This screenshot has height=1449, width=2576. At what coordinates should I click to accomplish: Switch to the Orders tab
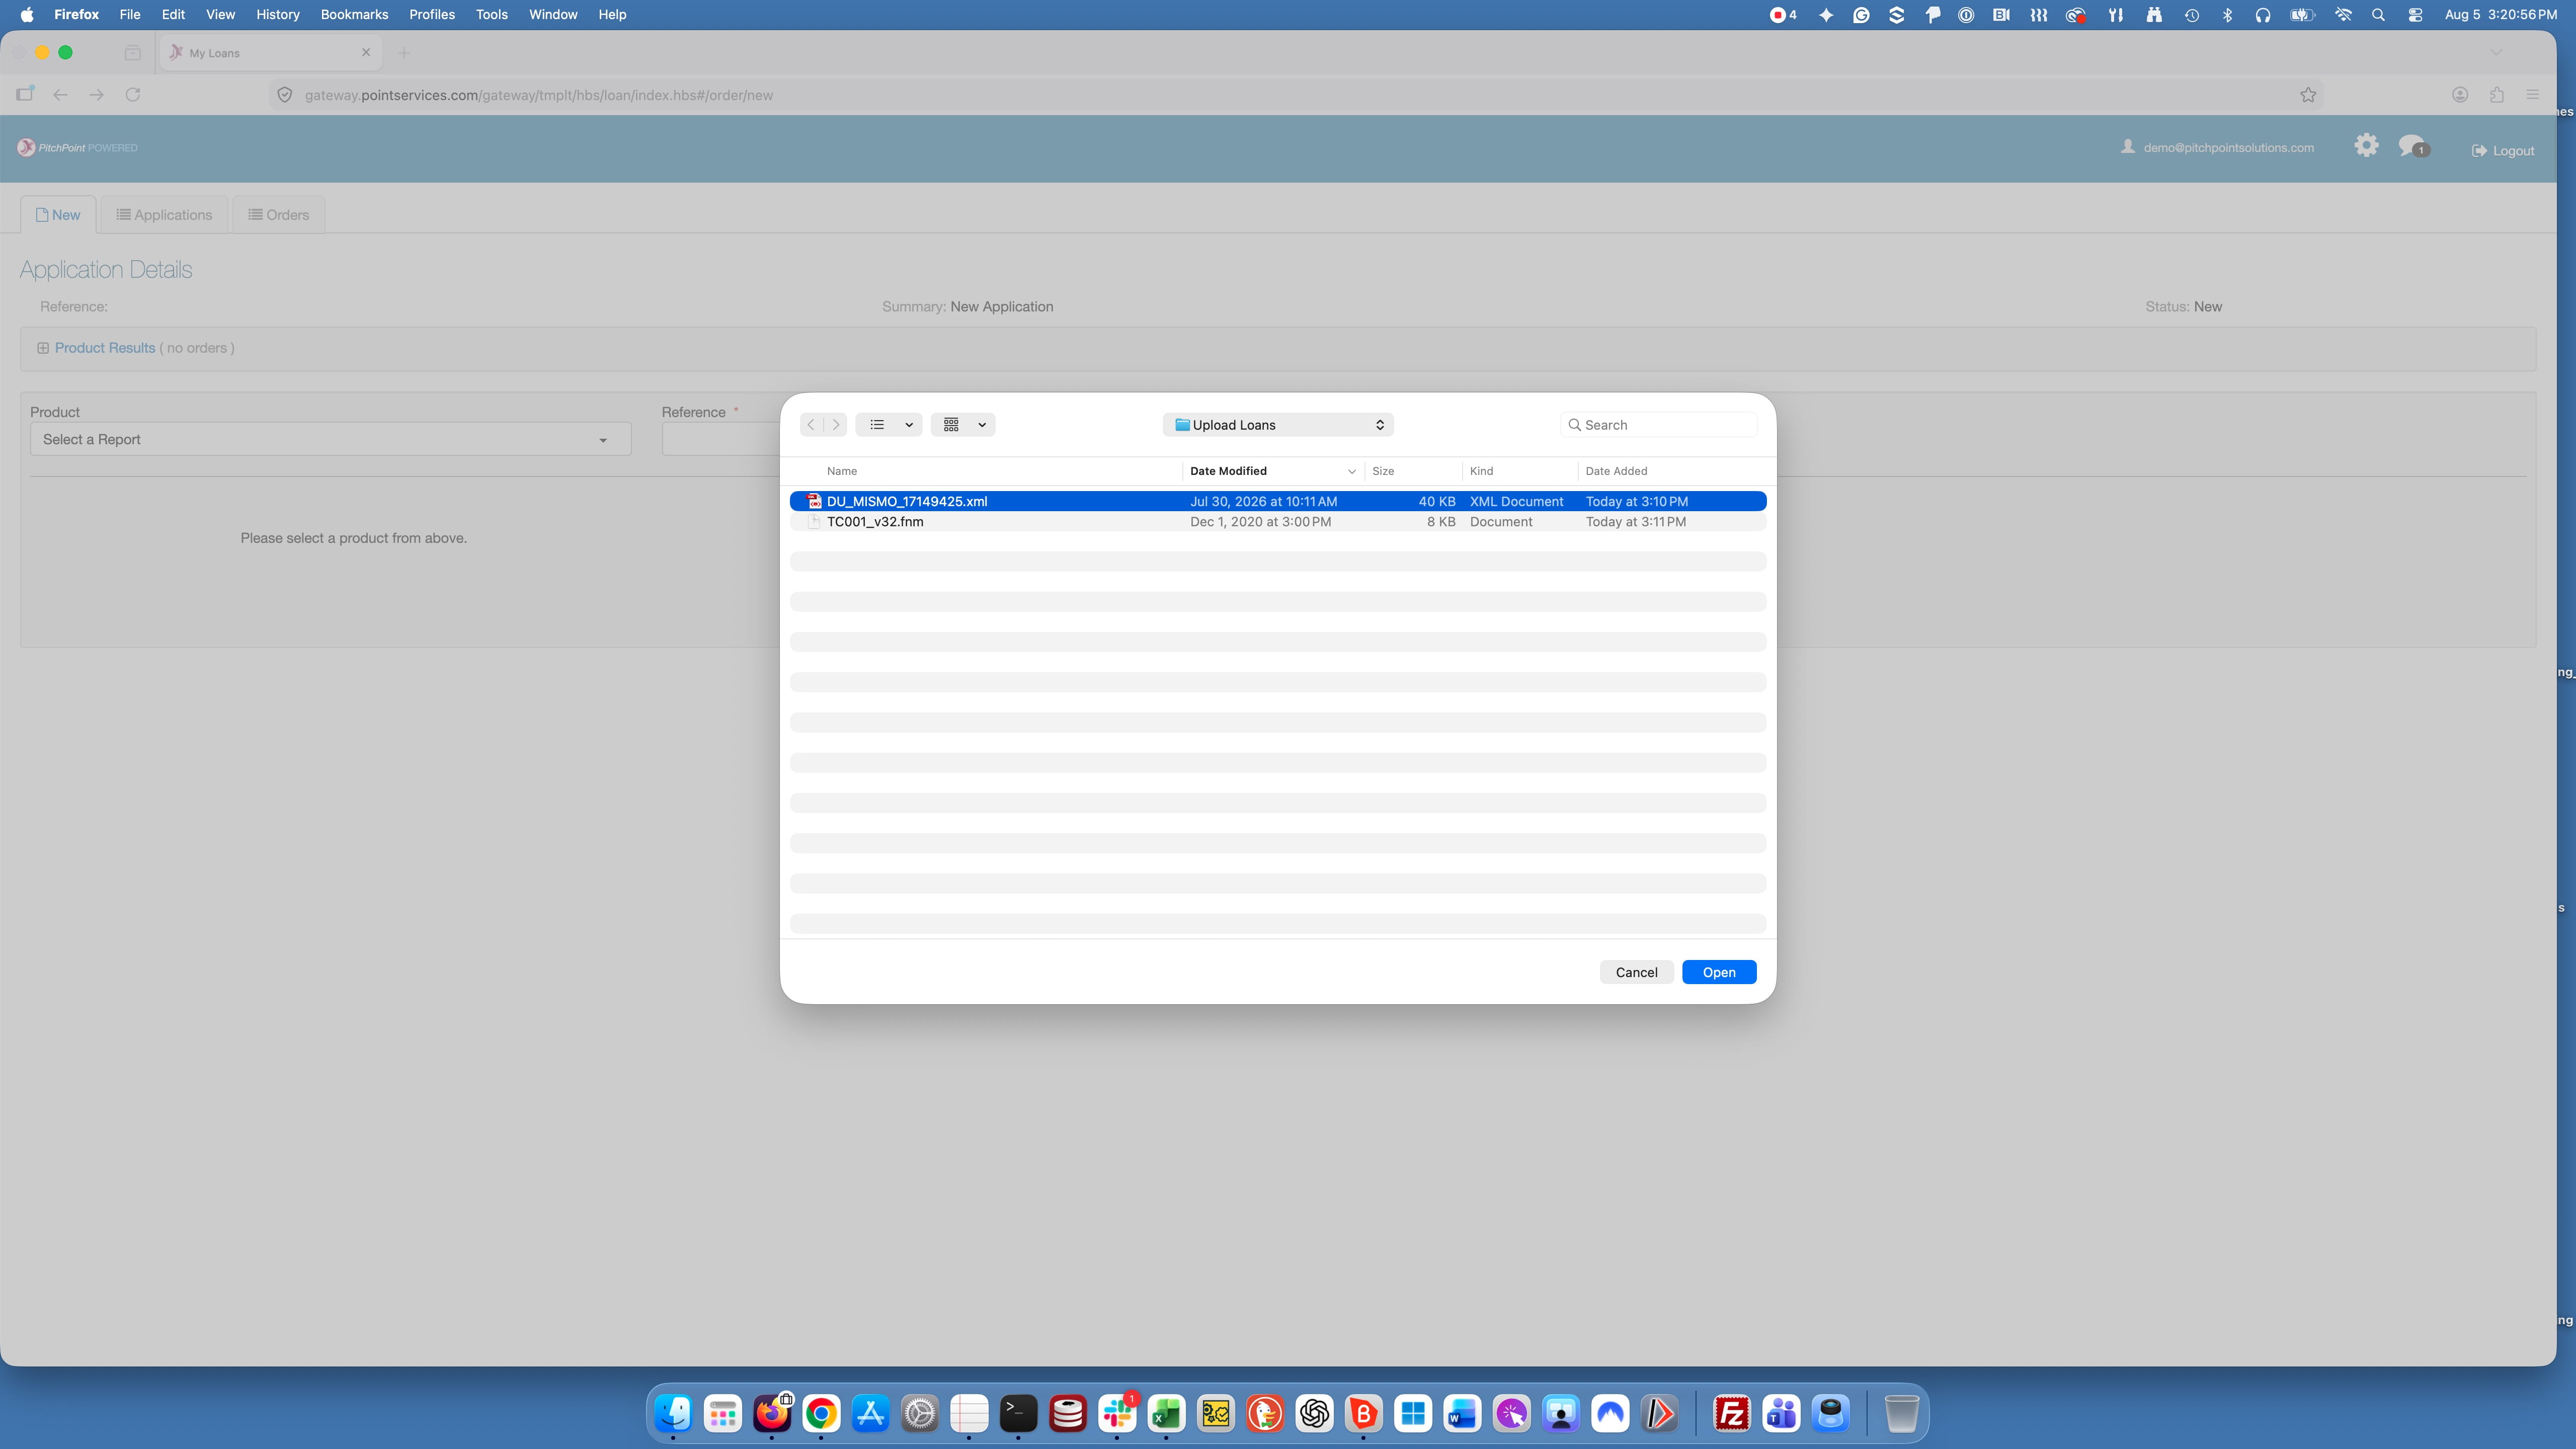point(278,215)
